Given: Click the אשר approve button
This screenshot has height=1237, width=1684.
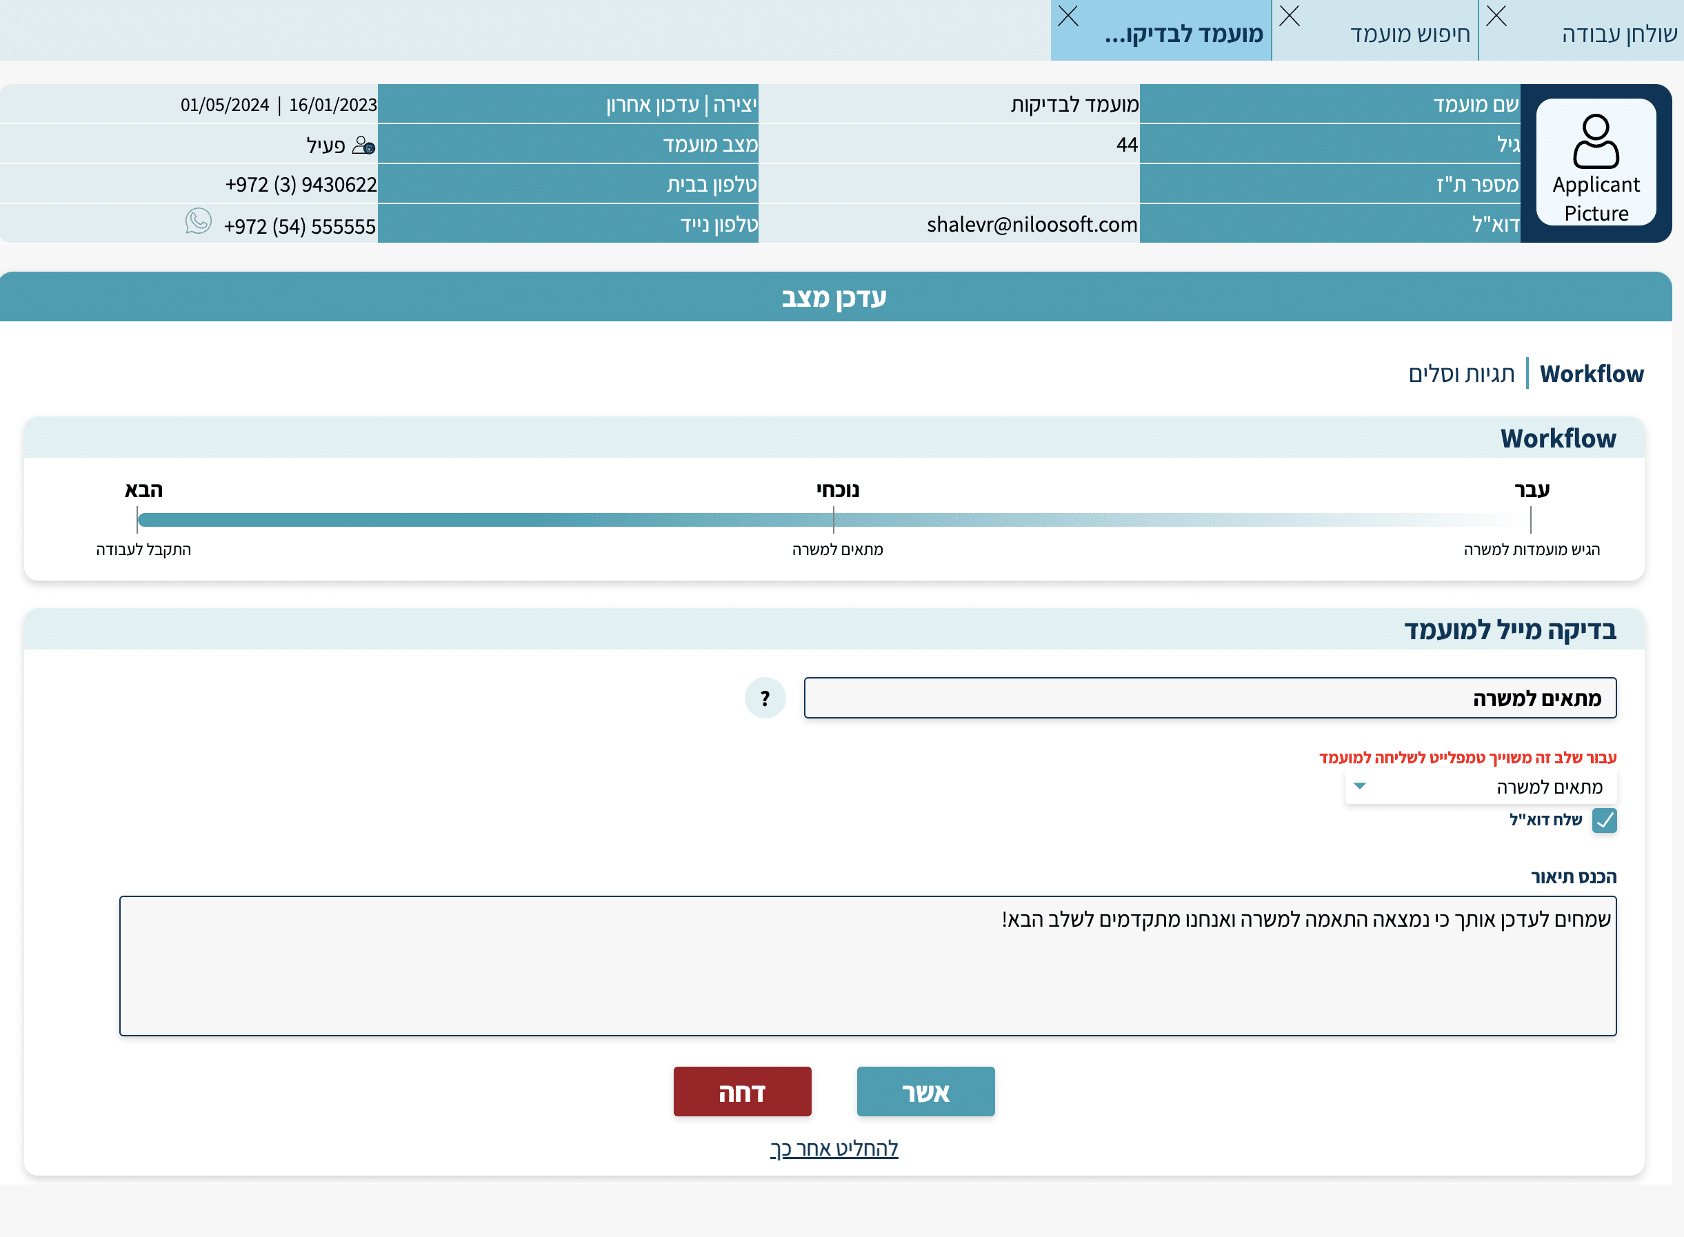Looking at the screenshot, I should click(925, 1092).
